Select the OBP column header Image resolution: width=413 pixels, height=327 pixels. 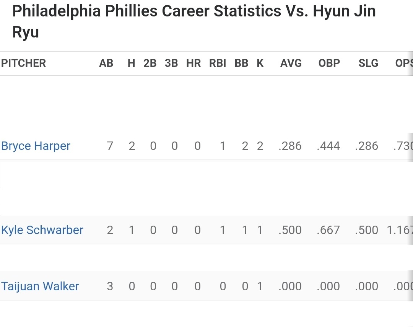(x=329, y=63)
